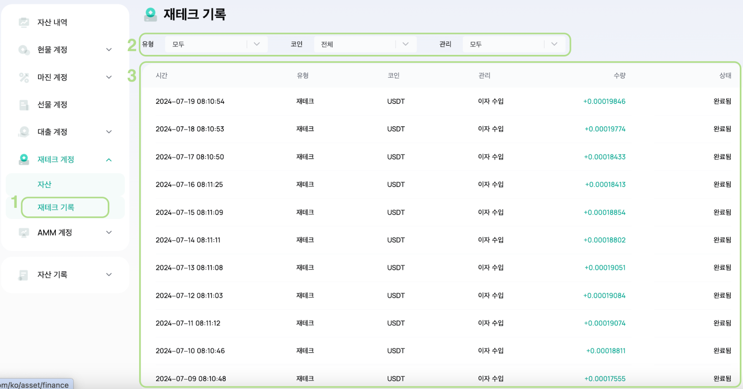
Task: Click amount +0.00018433
Action: click(x=605, y=157)
